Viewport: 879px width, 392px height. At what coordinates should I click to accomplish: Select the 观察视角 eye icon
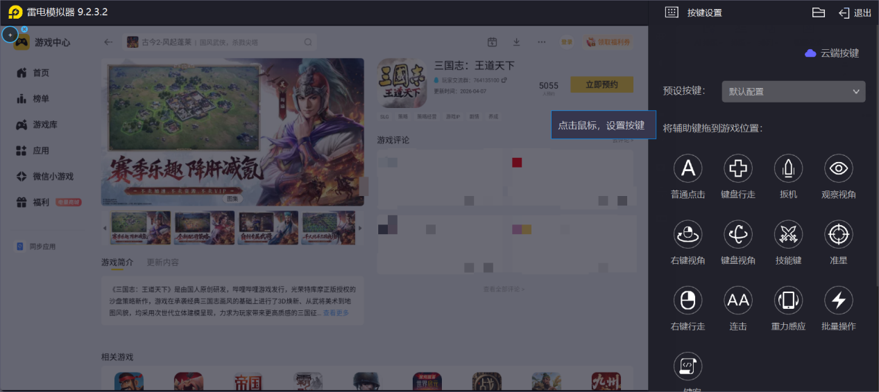838,168
